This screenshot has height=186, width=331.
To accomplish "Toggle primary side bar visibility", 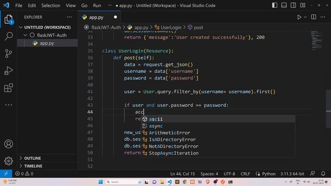I will [275, 5].
